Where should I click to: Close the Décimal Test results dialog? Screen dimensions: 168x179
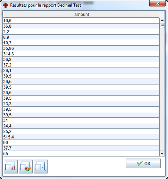coord(157,3)
